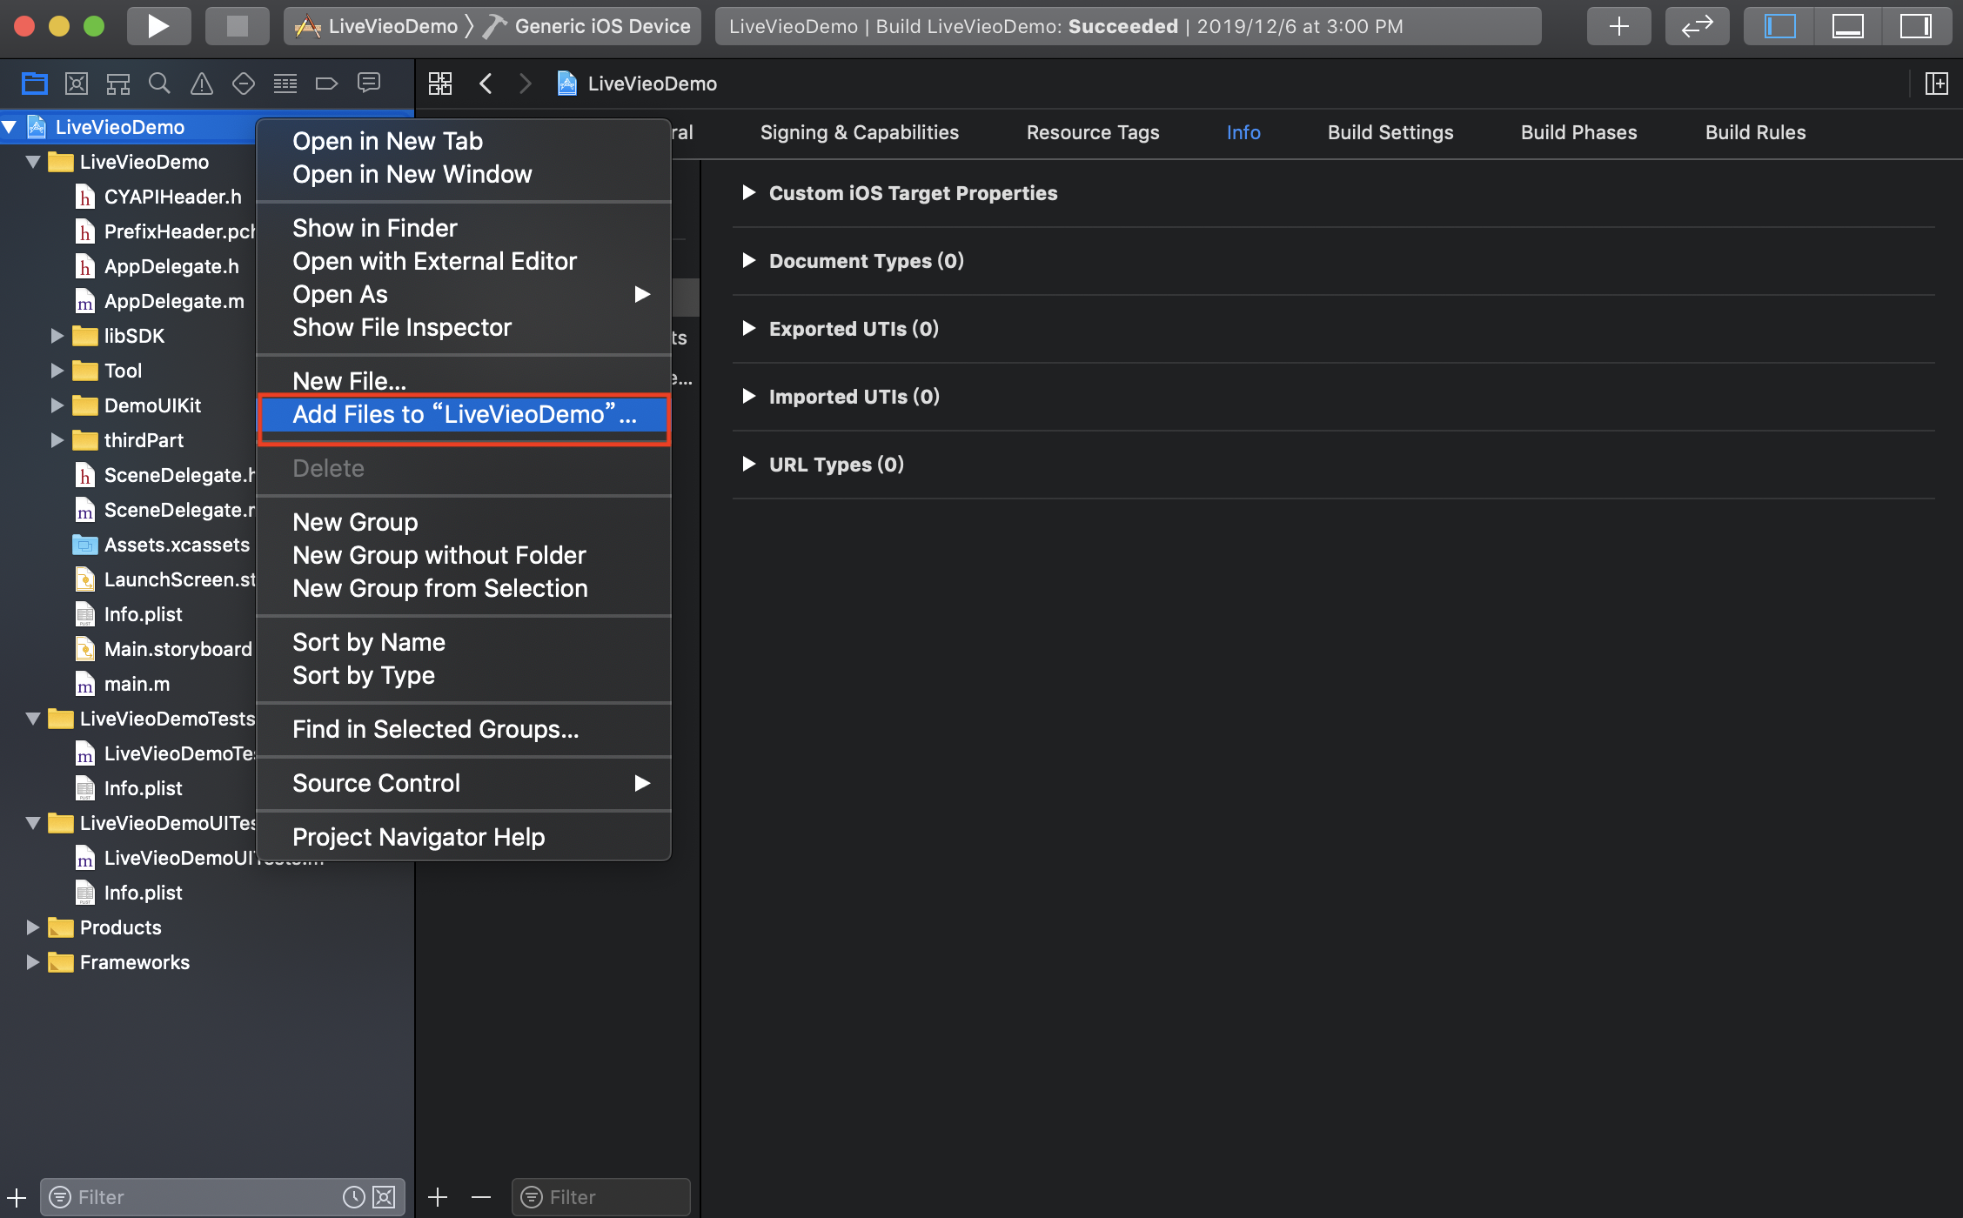
Task: Select AppDelegate.m file in navigator
Action: [173, 301]
